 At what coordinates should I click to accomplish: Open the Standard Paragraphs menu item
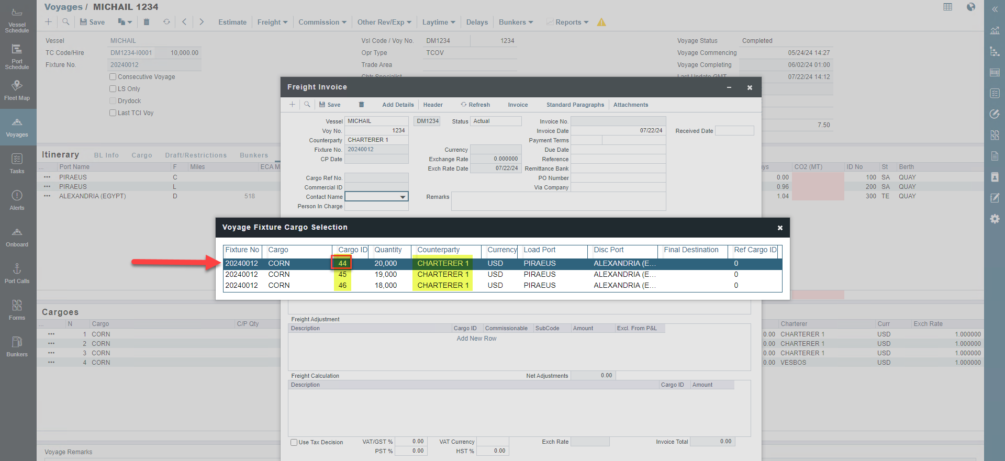tap(575, 105)
